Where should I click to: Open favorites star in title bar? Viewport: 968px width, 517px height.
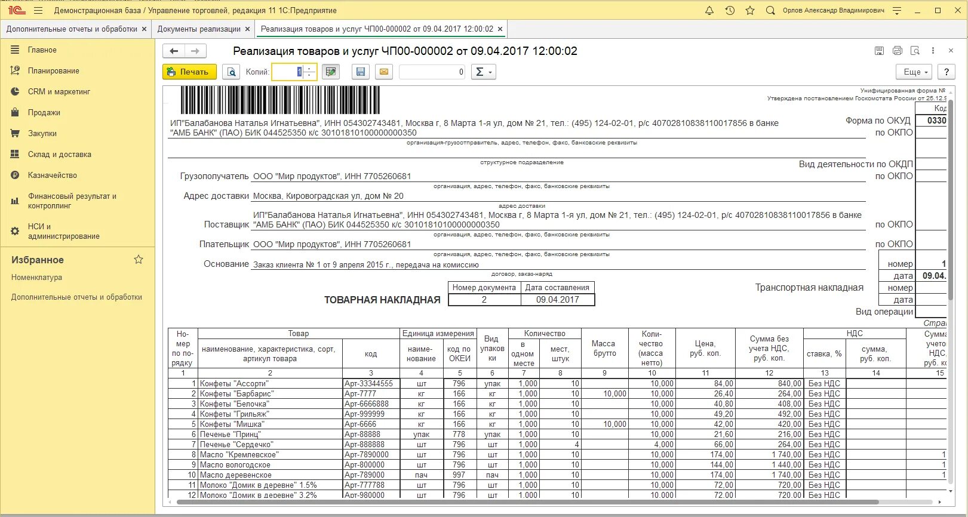coord(750,10)
